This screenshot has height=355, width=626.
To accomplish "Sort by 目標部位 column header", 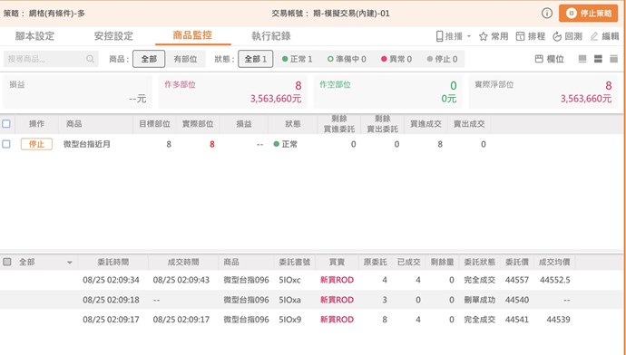I will tap(154, 124).
